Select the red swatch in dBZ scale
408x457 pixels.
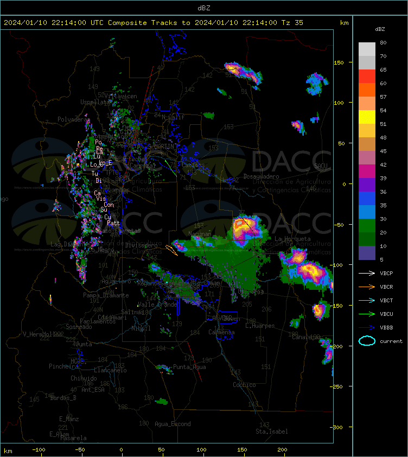[367, 77]
